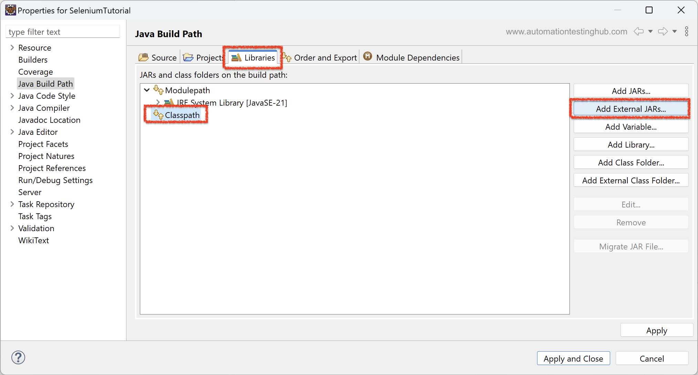
Task: Collapse the Modulepath tree node
Action: (147, 90)
